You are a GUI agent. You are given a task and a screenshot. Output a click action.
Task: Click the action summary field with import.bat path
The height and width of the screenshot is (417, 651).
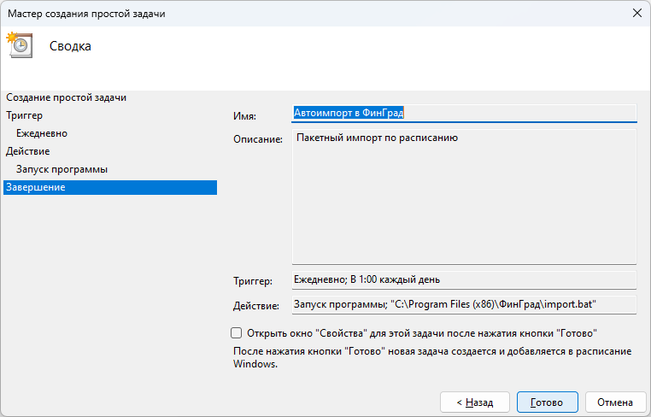tap(464, 304)
